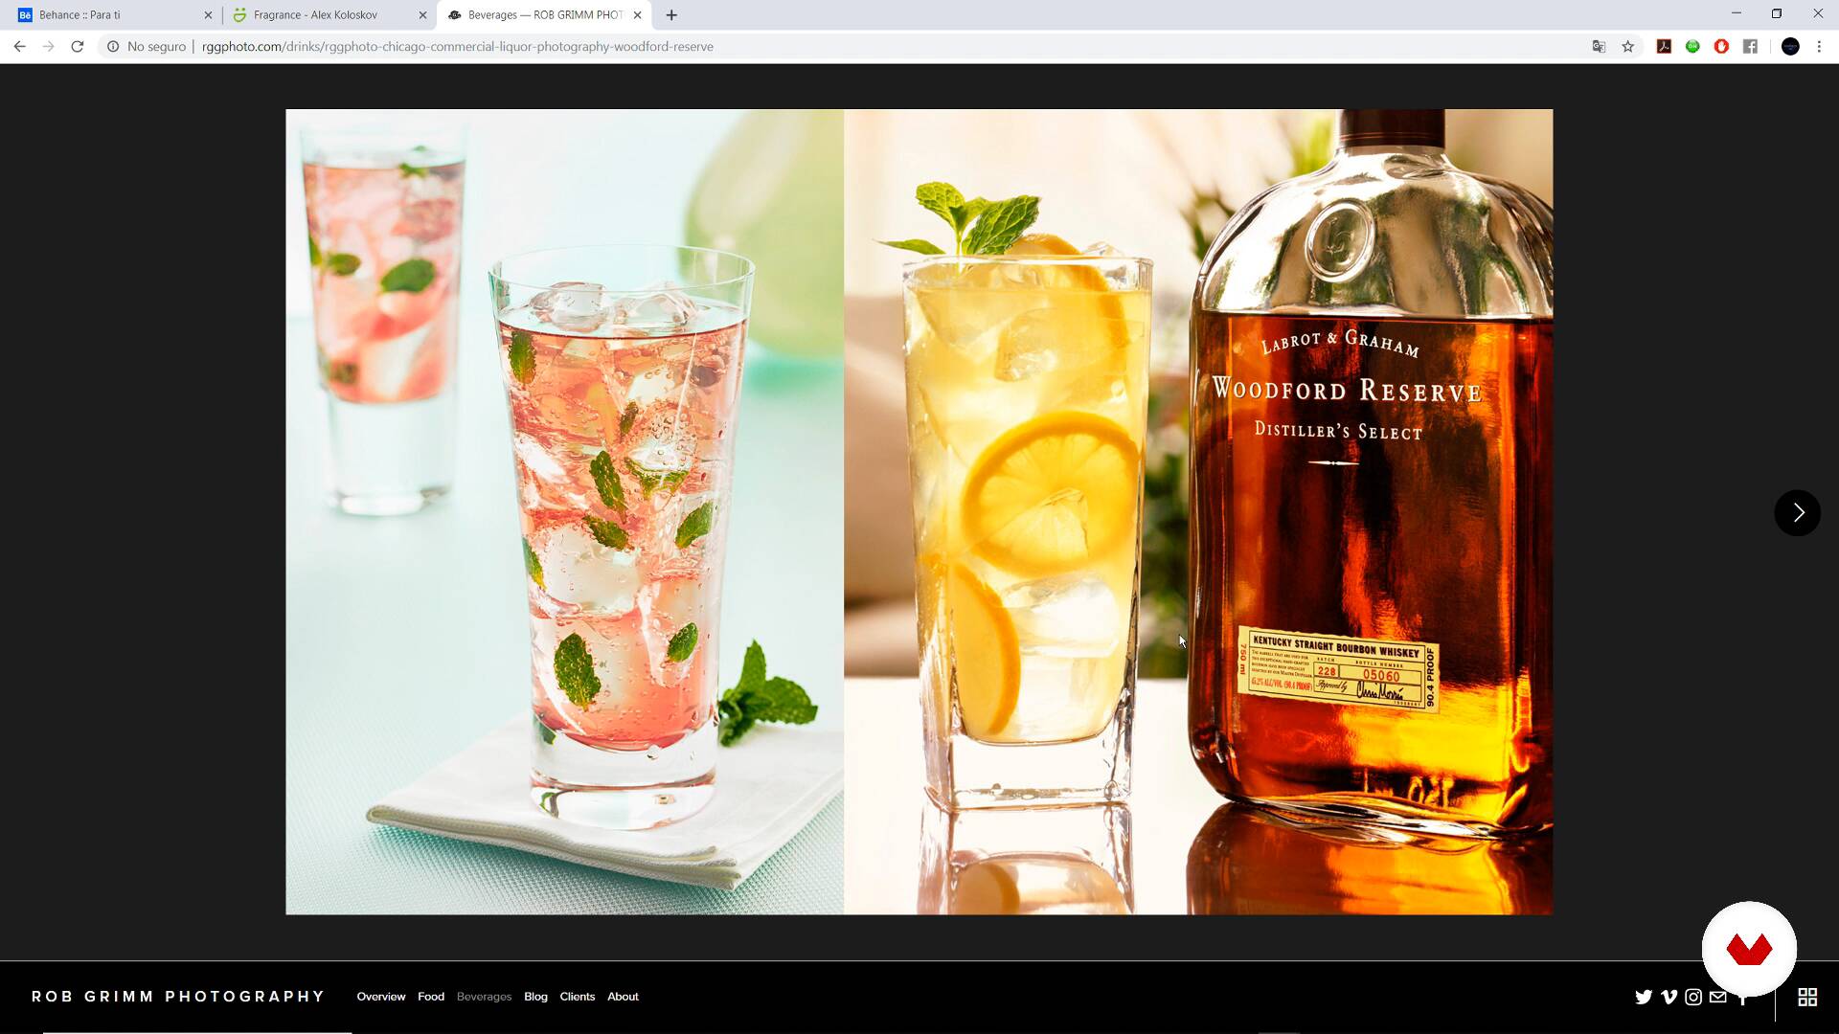Open the Google Translate icon in address bar
The height and width of the screenshot is (1034, 1839).
(1599, 46)
